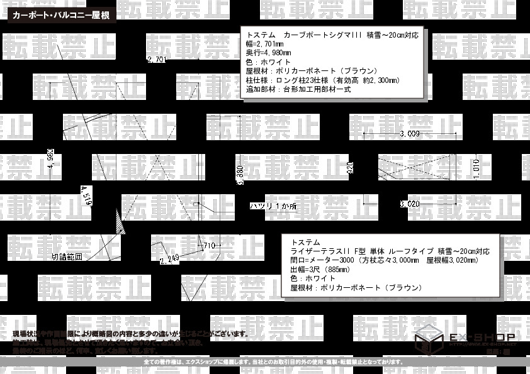
Task: Click '屋根材：ポリカーボネート' in the terrace spec box
Action: click(x=356, y=288)
